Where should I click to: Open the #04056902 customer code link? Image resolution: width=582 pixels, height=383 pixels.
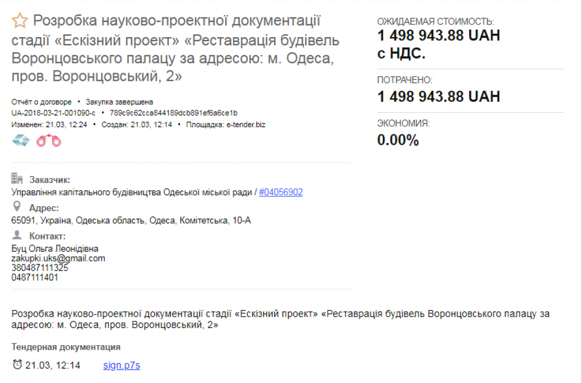281,192
